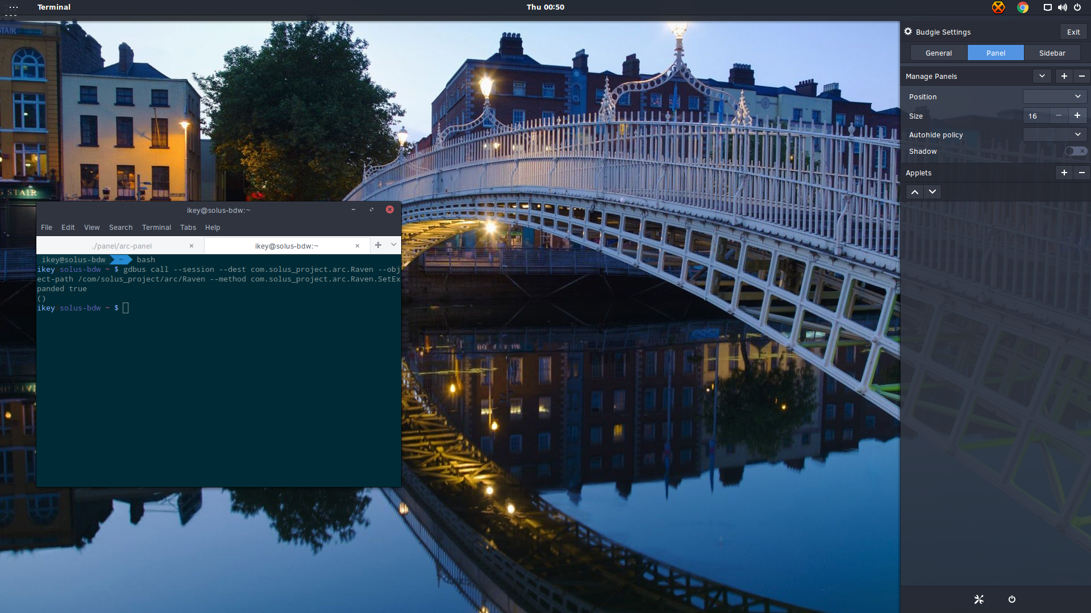Add a new panel with plus button
Image resolution: width=1091 pixels, height=613 pixels.
(1064, 76)
